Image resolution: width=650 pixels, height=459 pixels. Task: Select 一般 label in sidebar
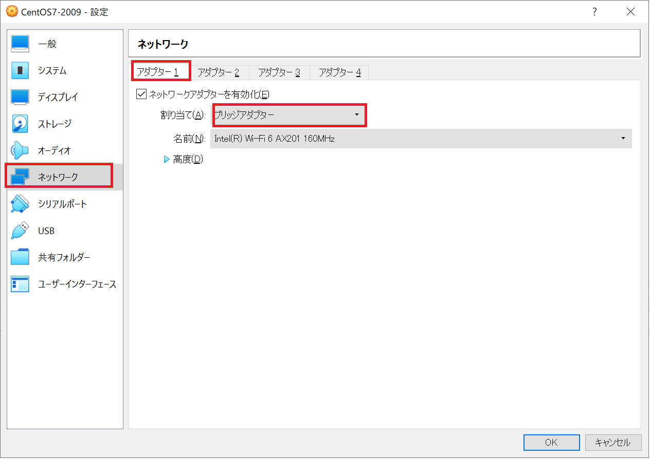(47, 44)
